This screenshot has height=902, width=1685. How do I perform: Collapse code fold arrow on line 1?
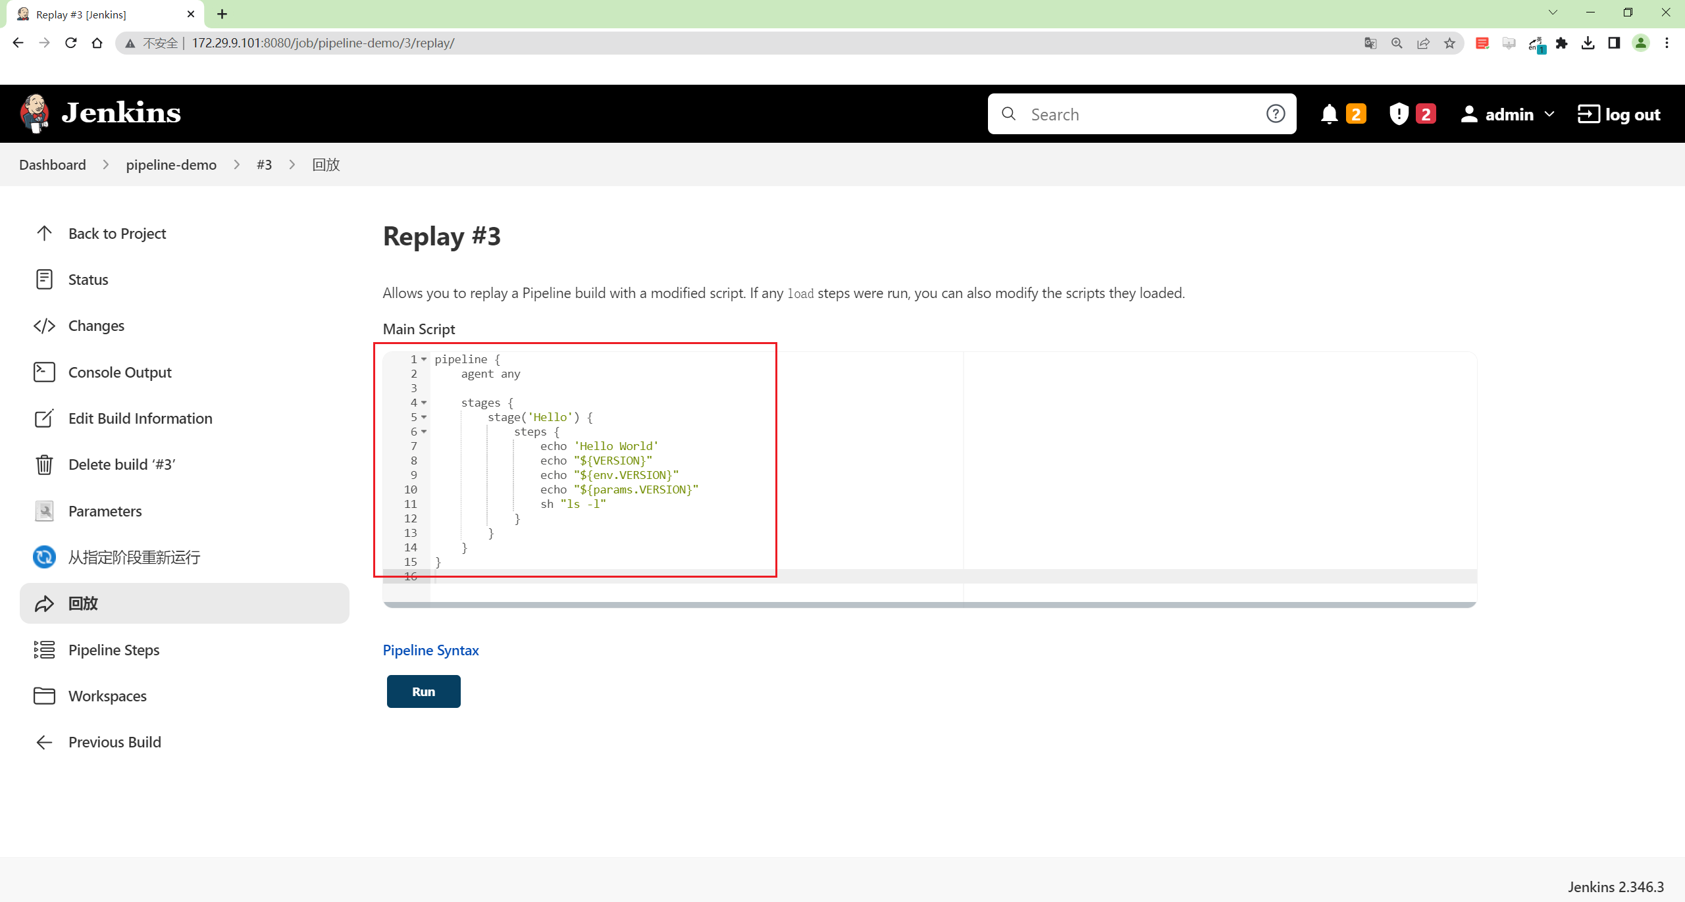[424, 359]
